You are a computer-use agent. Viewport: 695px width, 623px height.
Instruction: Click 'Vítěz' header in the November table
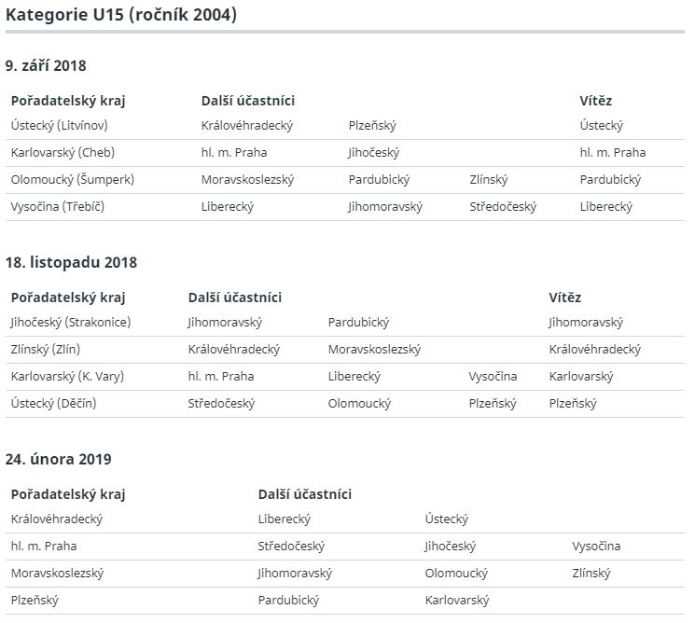click(564, 298)
